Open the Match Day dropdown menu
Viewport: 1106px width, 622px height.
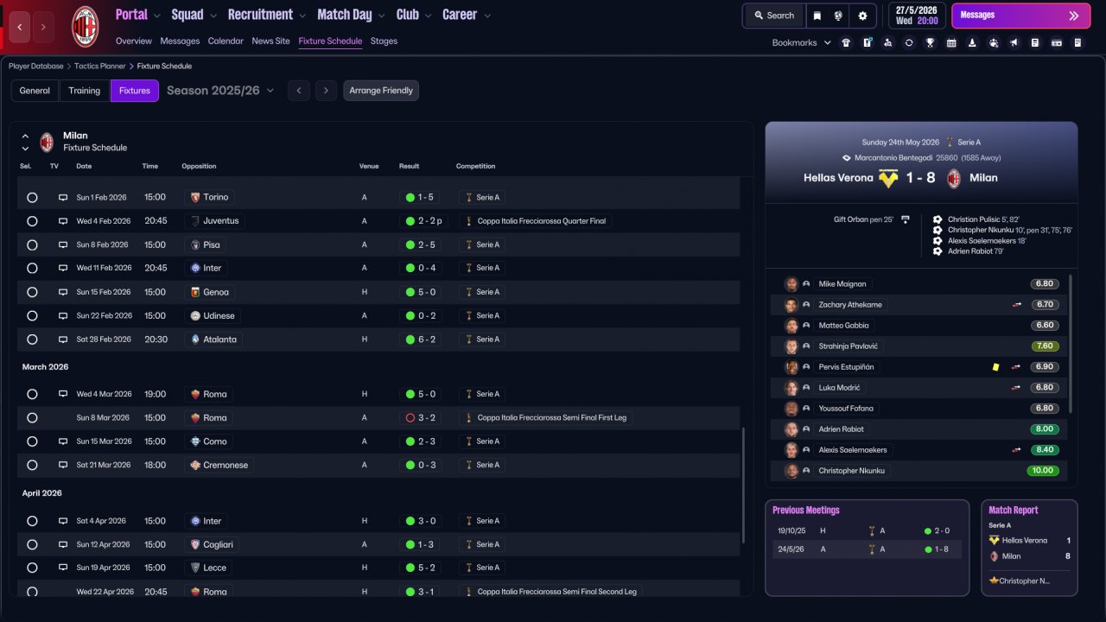pos(352,15)
